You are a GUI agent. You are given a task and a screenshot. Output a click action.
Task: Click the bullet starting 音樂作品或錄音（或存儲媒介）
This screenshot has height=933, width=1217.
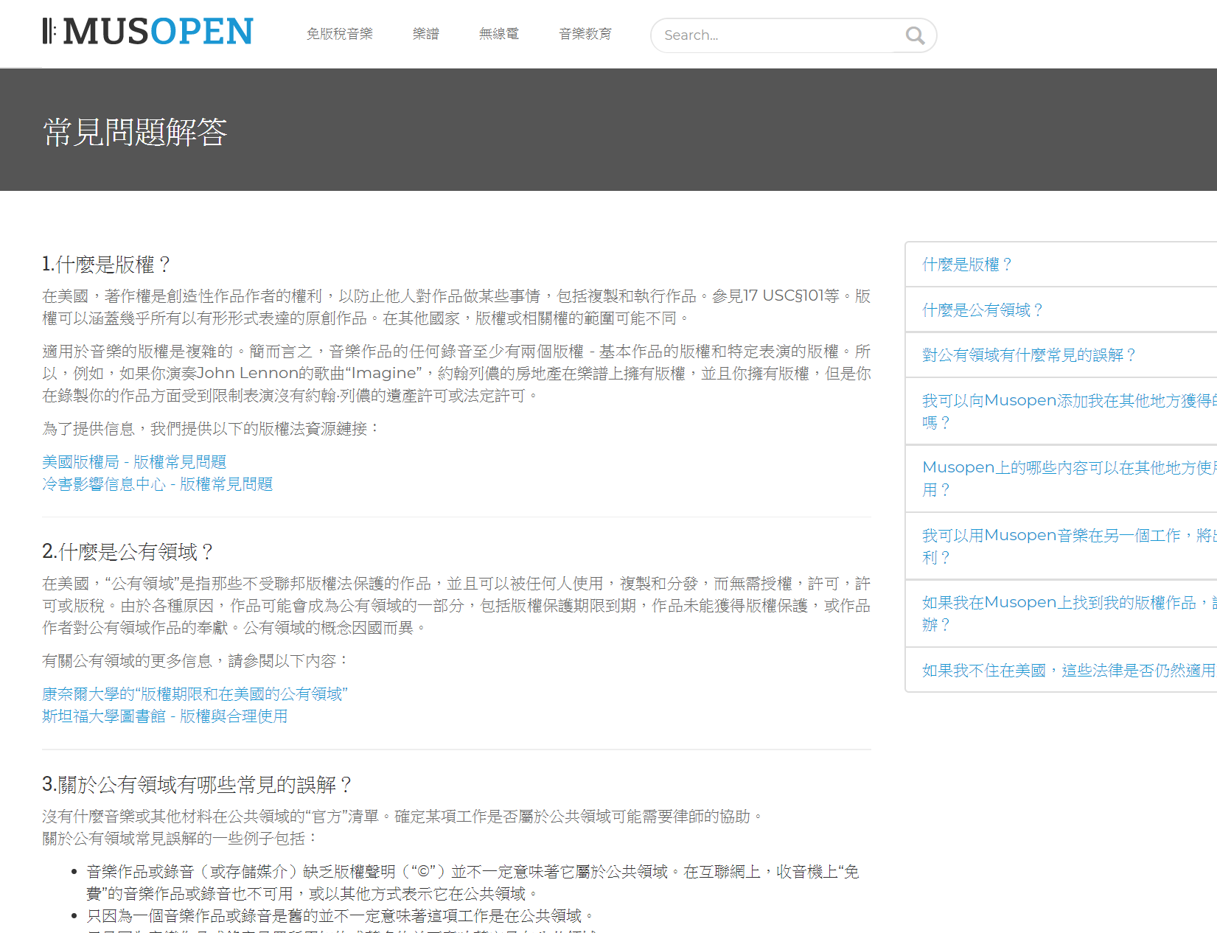[x=472, y=883]
